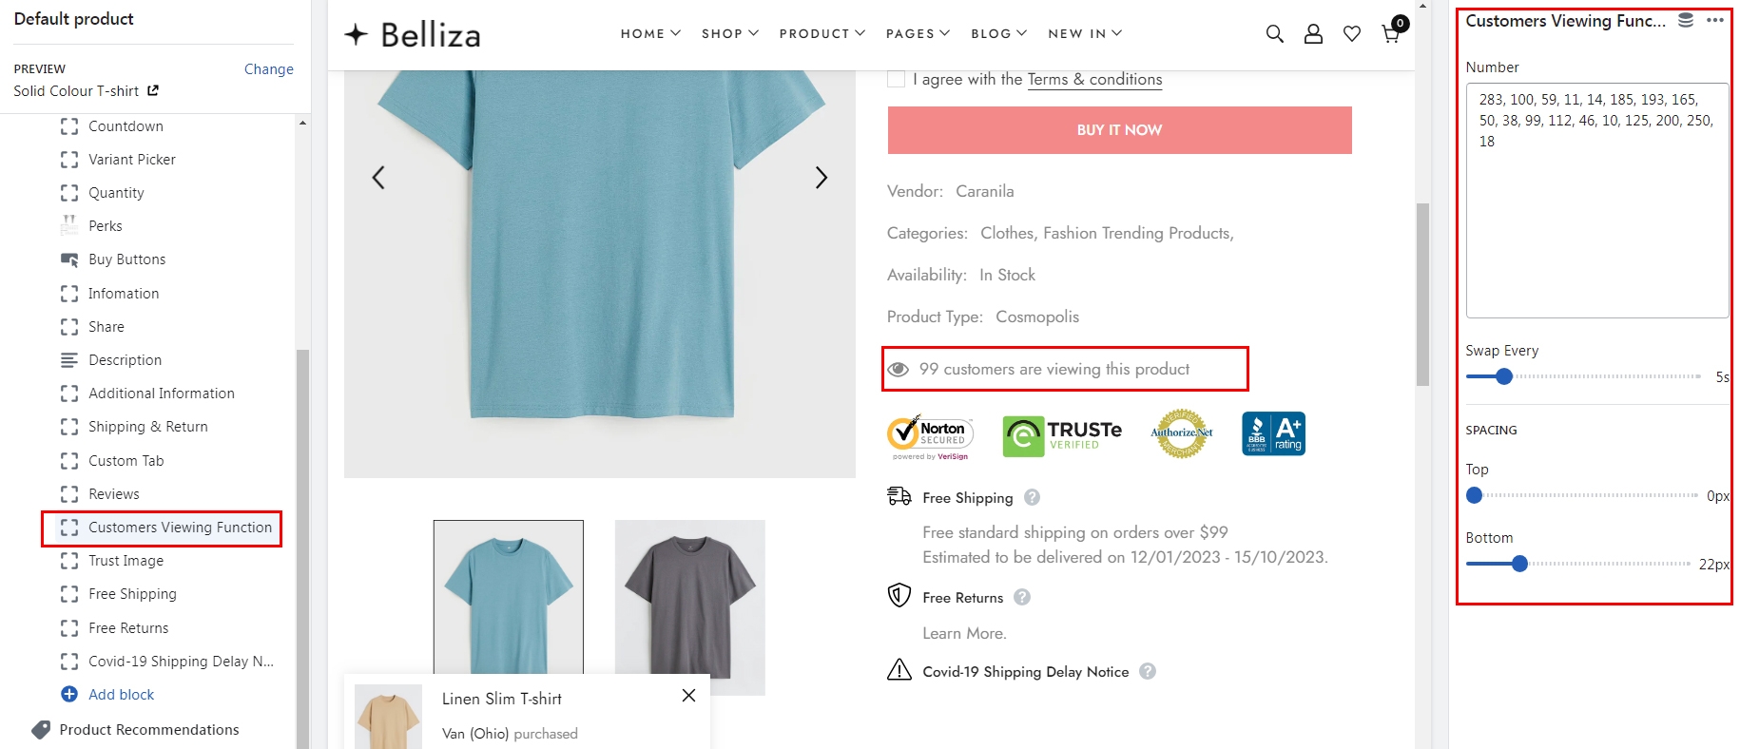Expand the SHOP dropdown menu
Viewport: 1740px width, 749px height.
coord(729,33)
